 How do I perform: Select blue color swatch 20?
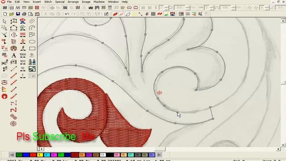pyautogui.click(x=151, y=155)
